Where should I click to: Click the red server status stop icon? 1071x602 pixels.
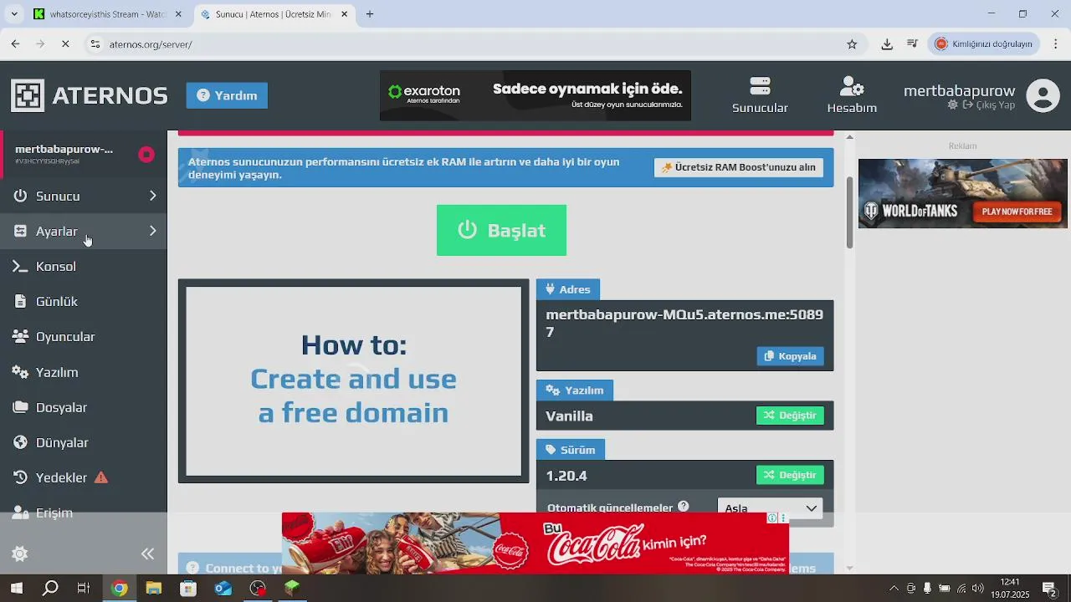pos(146,154)
